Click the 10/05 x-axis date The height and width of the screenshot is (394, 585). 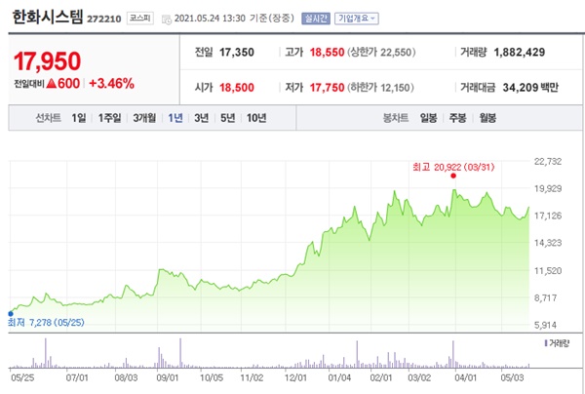click(212, 378)
